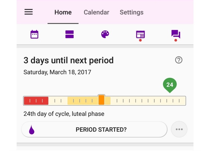Tap the '24th day of cycle, luteal phase' text
Viewport: 208px width, 151px height.
pos(64,114)
